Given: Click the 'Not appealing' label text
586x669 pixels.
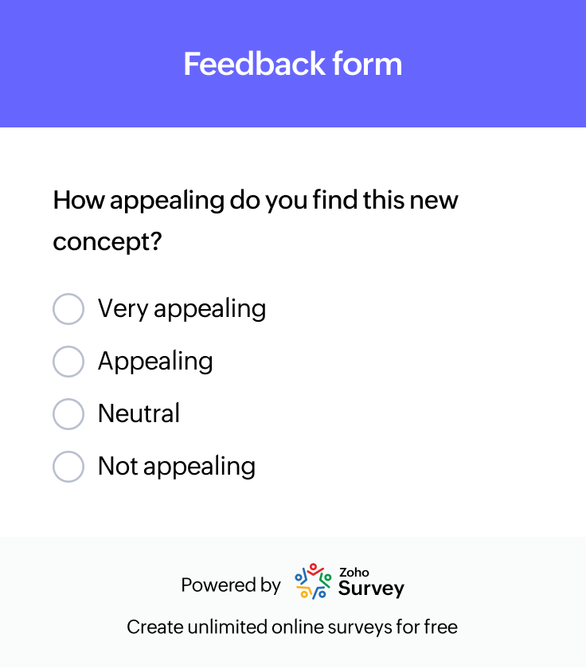Looking at the screenshot, I should [176, 467].
